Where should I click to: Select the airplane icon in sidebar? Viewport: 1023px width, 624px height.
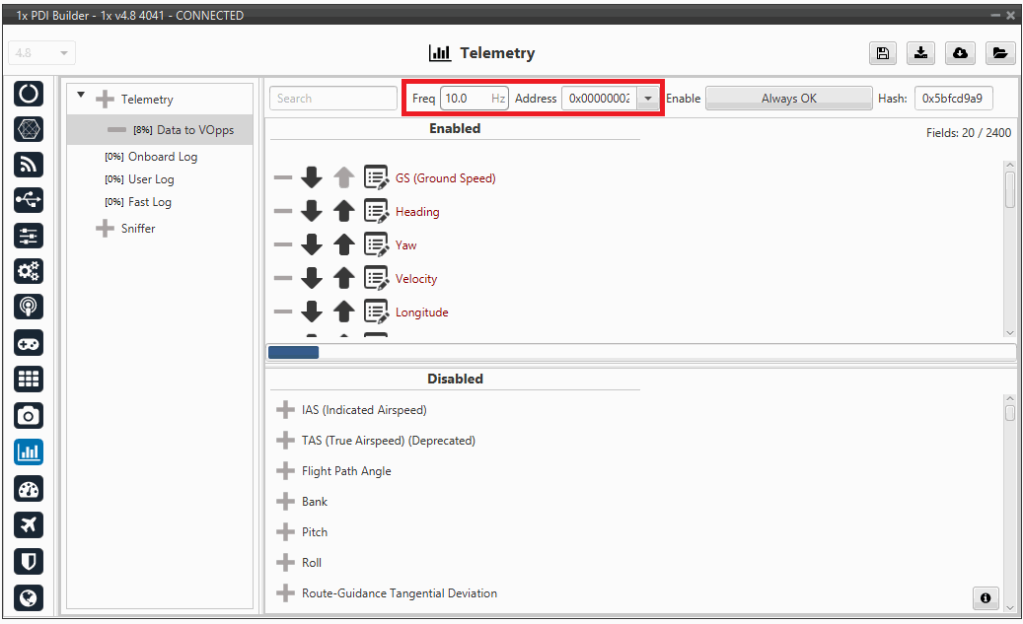tap(29, 524)
